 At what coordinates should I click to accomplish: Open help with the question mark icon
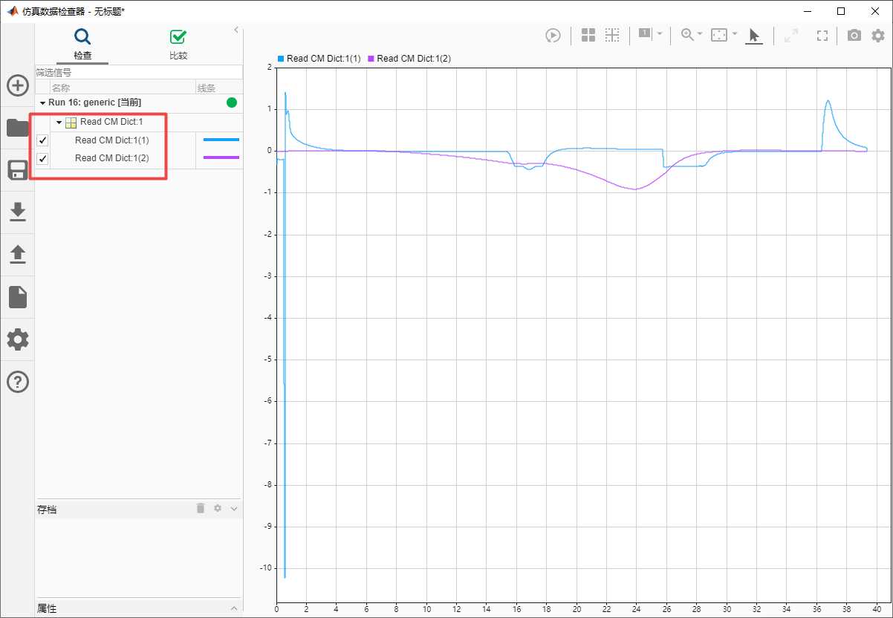[18, 382]
